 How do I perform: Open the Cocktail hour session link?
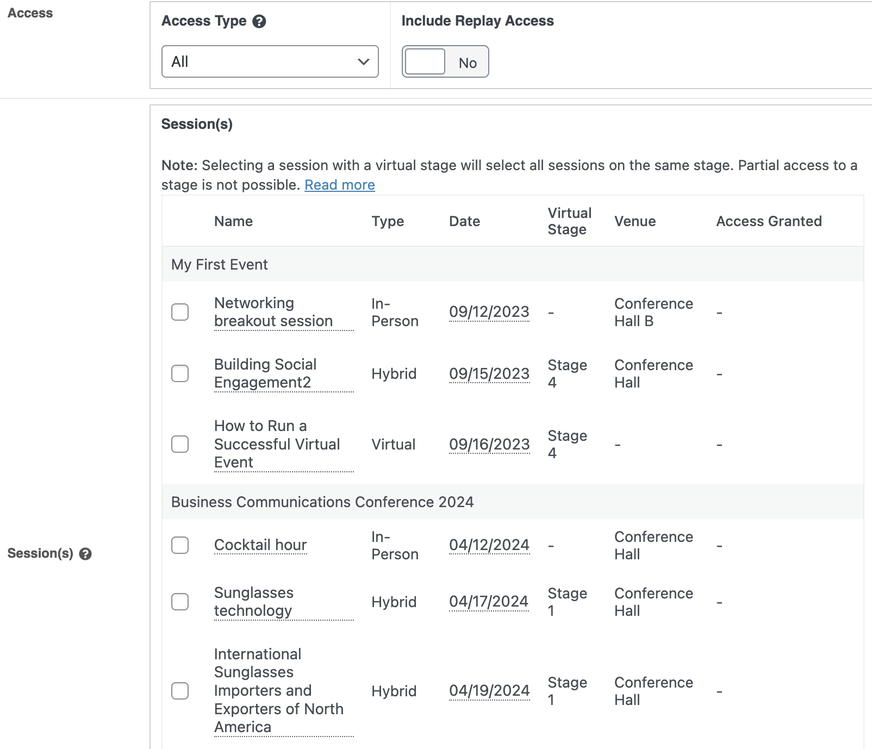pyautogui.click(x=260, y=545)
